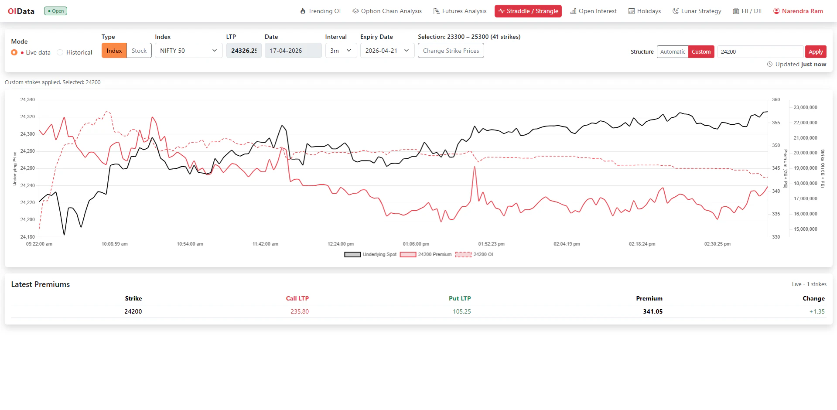Screen dimensions: 837x410
Task: Click the Change Strike Prices button
Action: (451, 51)
